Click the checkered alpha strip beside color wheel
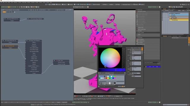The image size is (190, 106). click(x=124, y=58)
